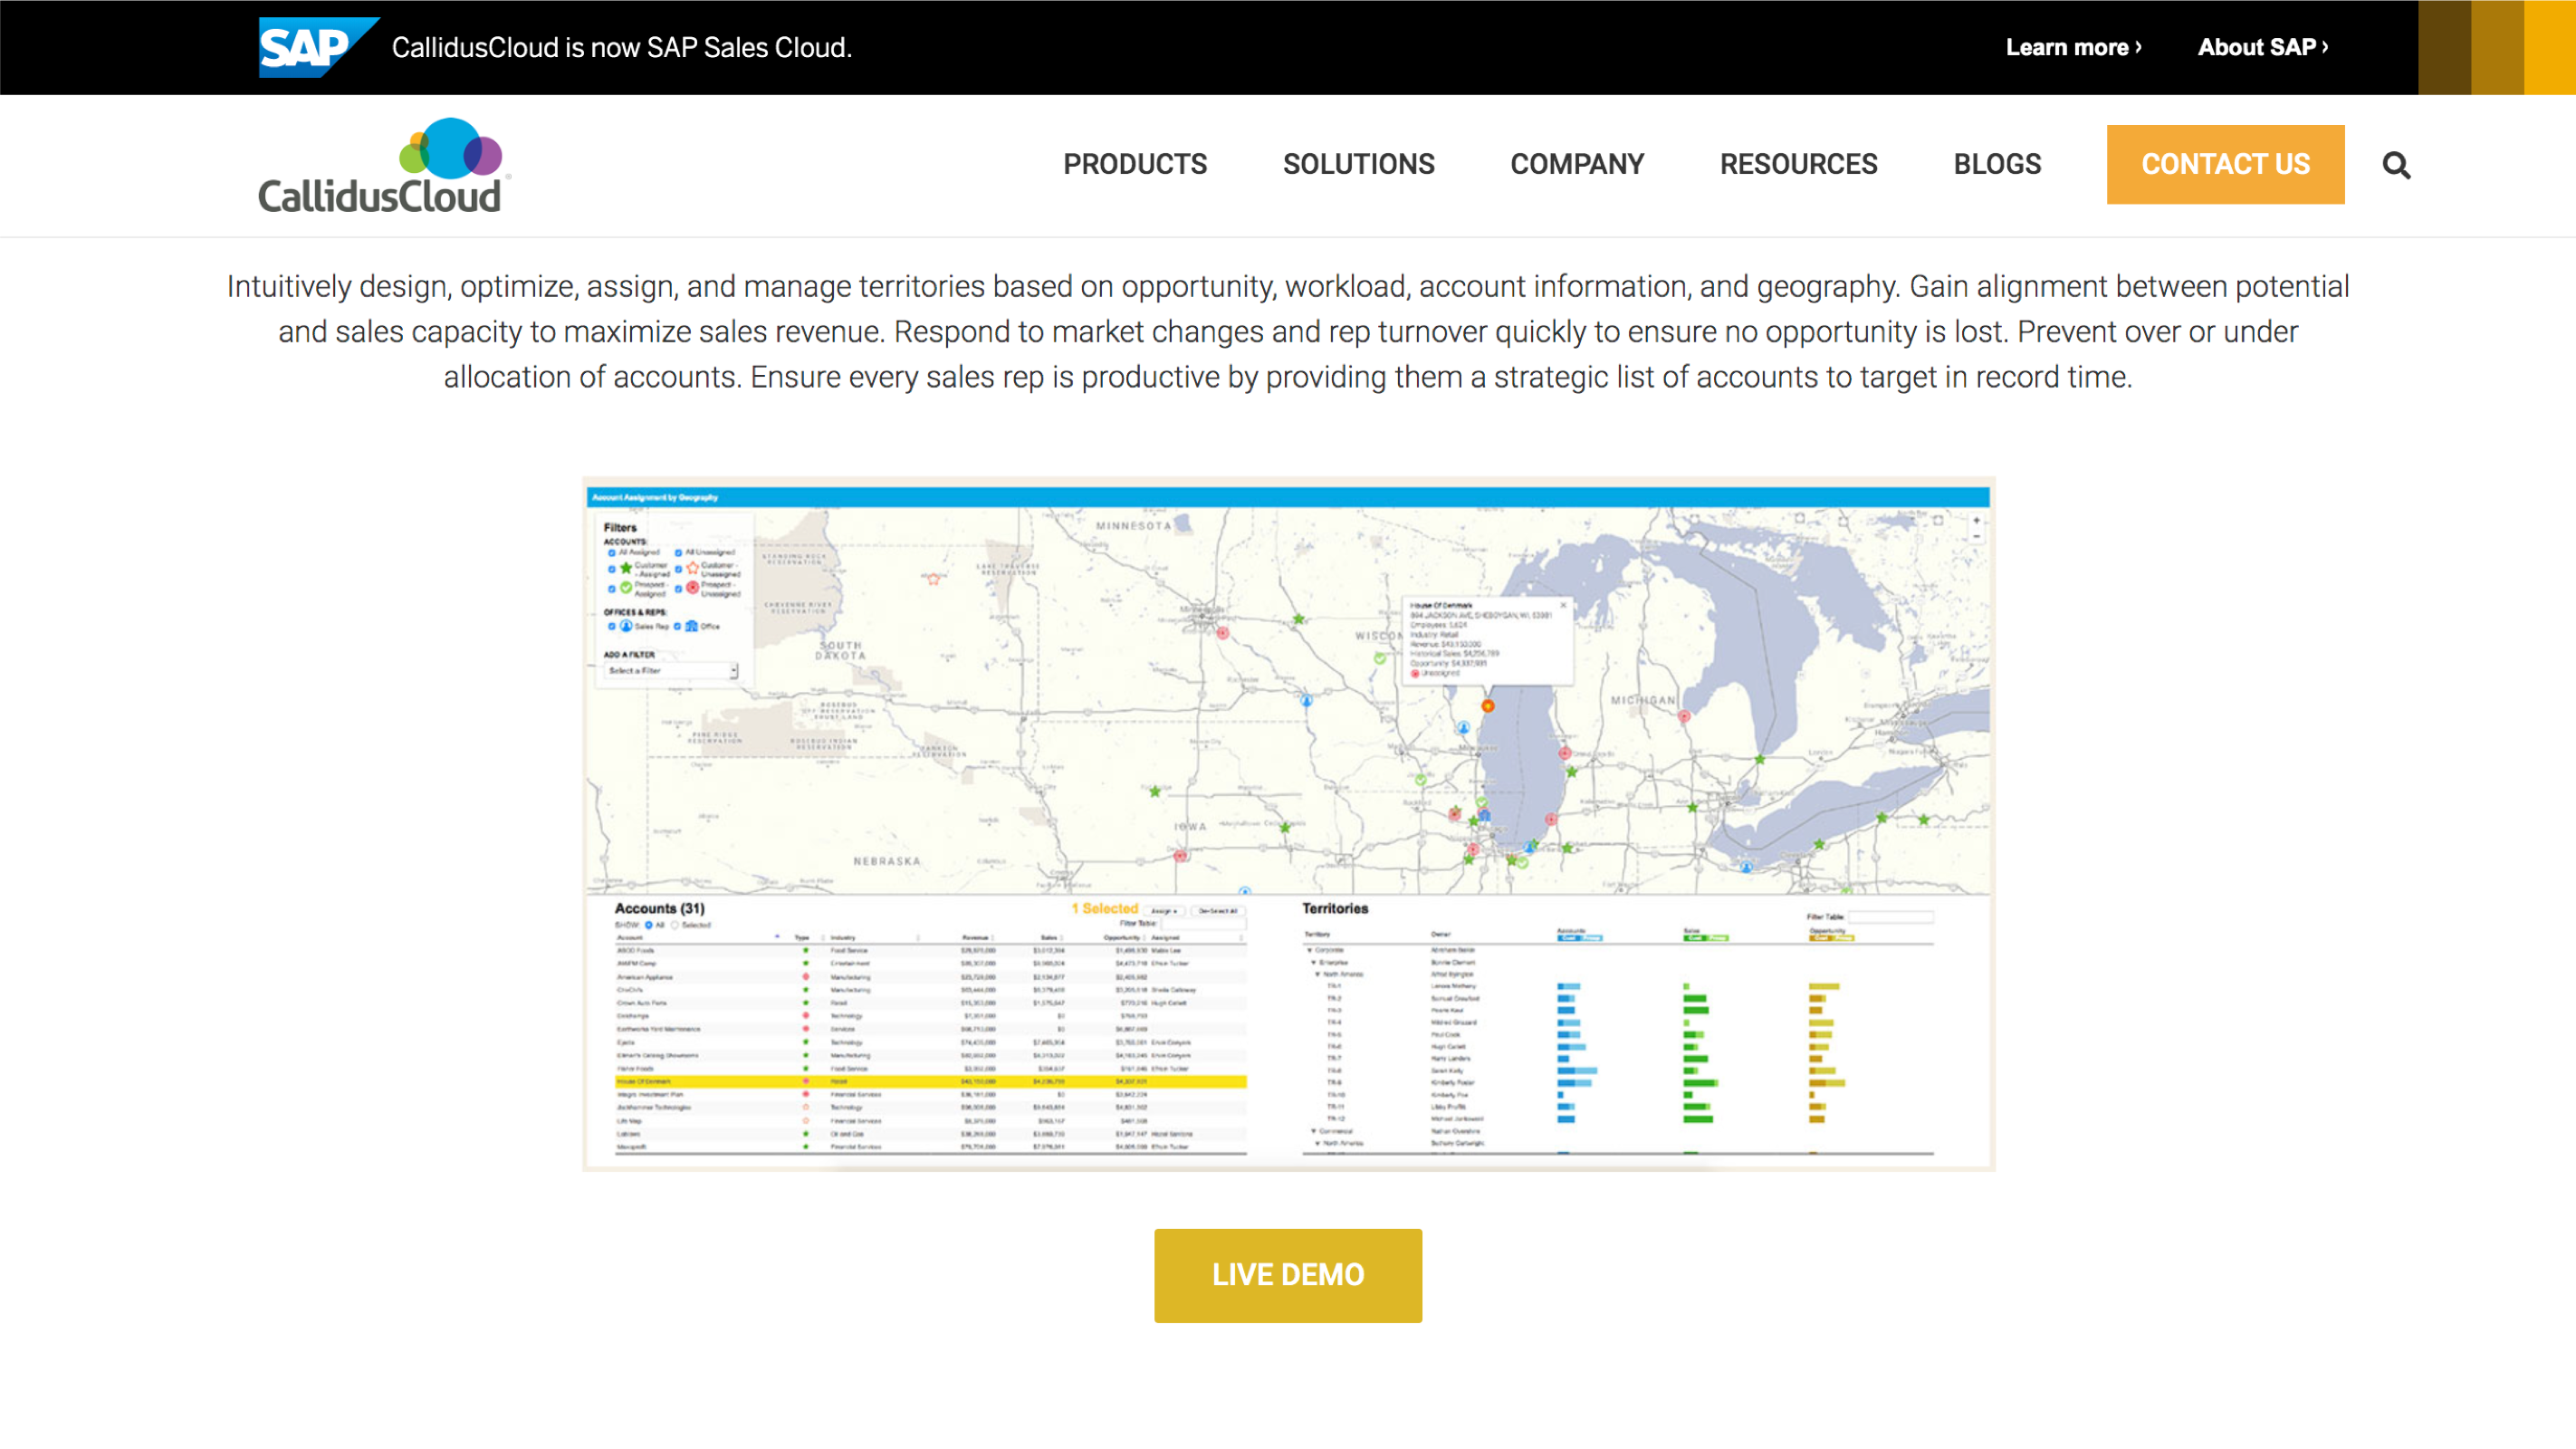Open the RESOURCES menu
This screenshot has width=2576, height=1449.
point(1798,164)
